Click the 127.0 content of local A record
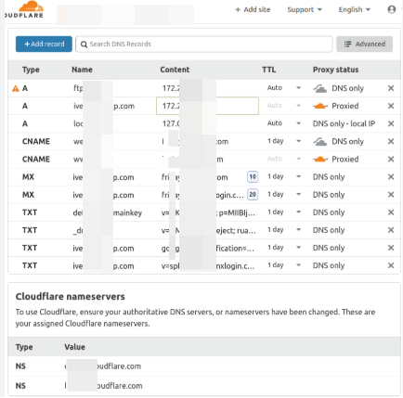 tap(171, 123)
